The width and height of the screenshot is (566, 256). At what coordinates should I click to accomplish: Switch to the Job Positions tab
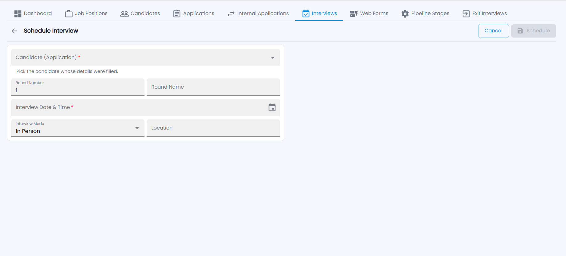[86, 14]
